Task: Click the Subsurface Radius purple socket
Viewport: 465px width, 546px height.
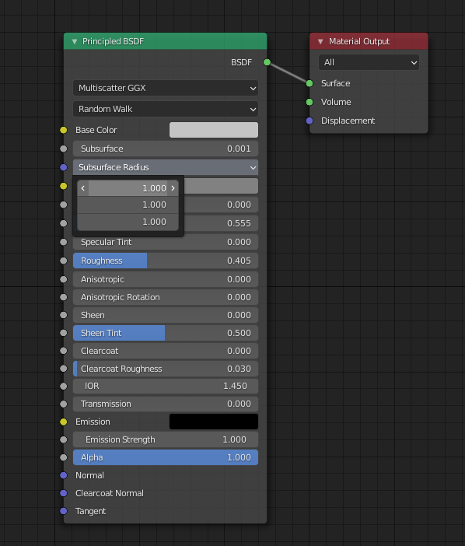Action: point(63,167)
